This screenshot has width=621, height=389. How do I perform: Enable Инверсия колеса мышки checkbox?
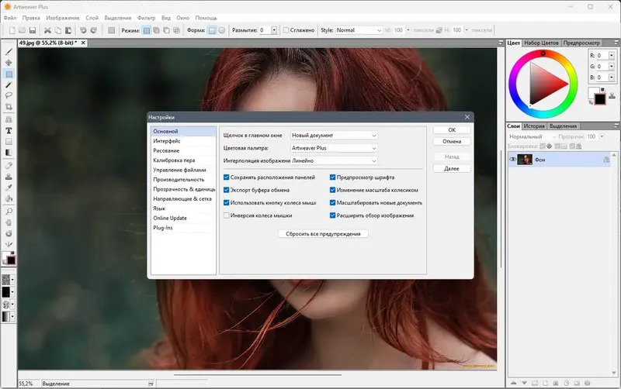[227, 215]
